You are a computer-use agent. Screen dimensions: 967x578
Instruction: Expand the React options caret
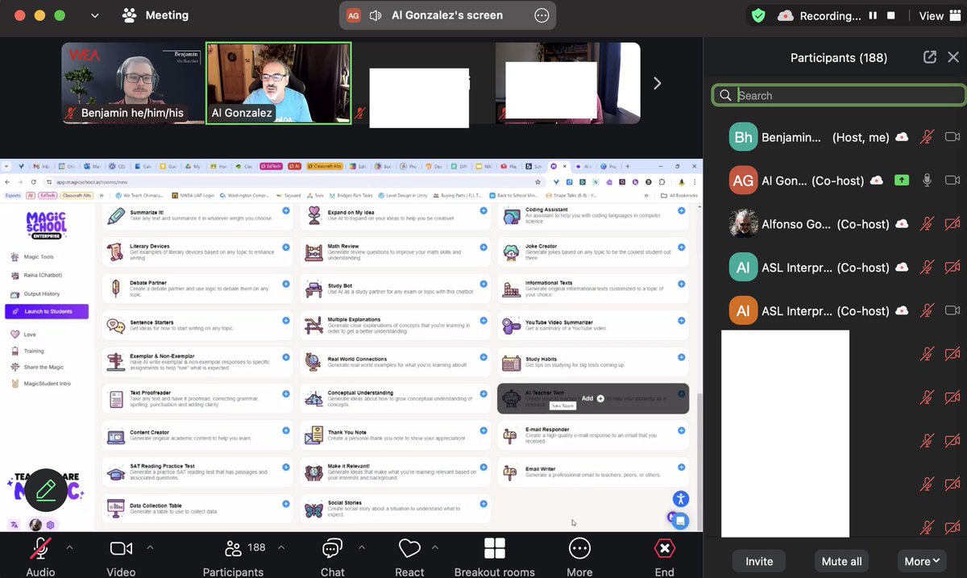point(435,547)
